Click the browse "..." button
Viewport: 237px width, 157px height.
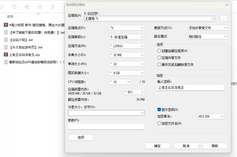tap(224, 19)
